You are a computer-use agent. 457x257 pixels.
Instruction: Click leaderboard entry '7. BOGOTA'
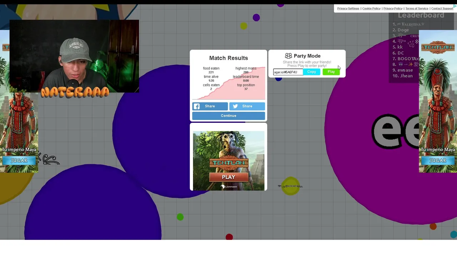pyautogui.click(x=406, y=59)
